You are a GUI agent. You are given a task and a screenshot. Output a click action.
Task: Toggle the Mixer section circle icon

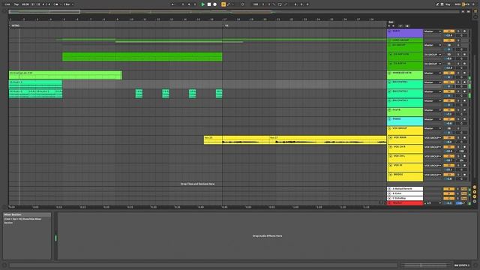point(475,196)
